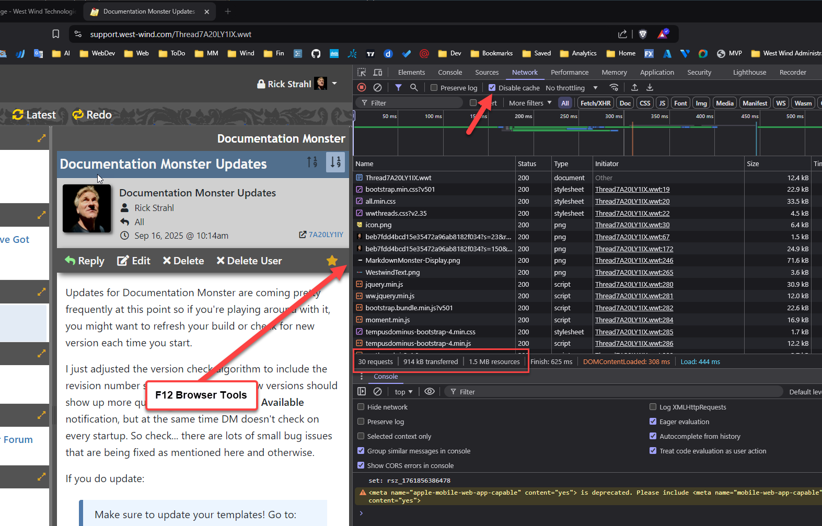The width and height of the screenshot is (822, 526).
Task: Click the Reply button on the post
Action: click(85, 261)
